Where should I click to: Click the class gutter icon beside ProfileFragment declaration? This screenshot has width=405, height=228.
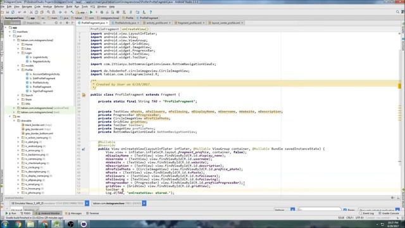[x=84, y=95]
